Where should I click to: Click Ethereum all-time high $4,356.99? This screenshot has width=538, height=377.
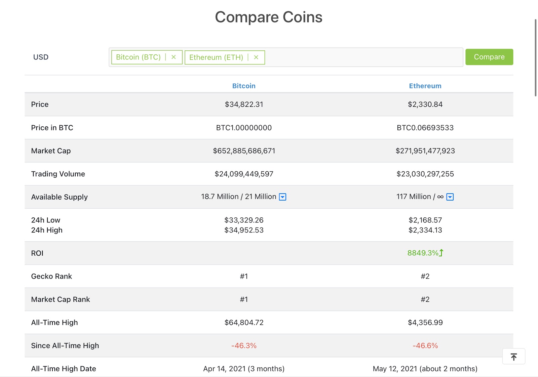click(x=425, y=323)
